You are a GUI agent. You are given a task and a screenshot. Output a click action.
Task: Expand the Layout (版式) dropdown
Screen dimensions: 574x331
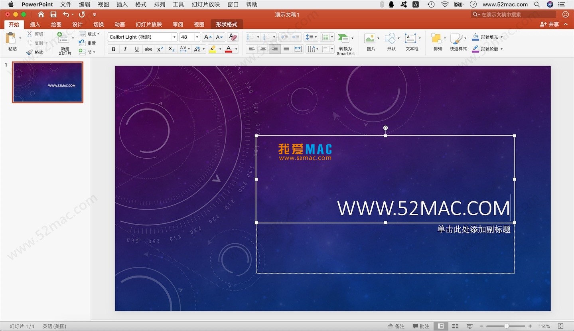click(98, 34)
